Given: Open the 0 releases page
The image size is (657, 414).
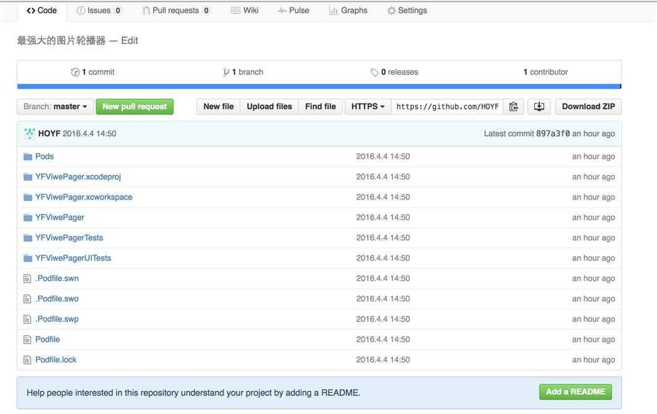Looking at the screenshot, I should point(395,72).
